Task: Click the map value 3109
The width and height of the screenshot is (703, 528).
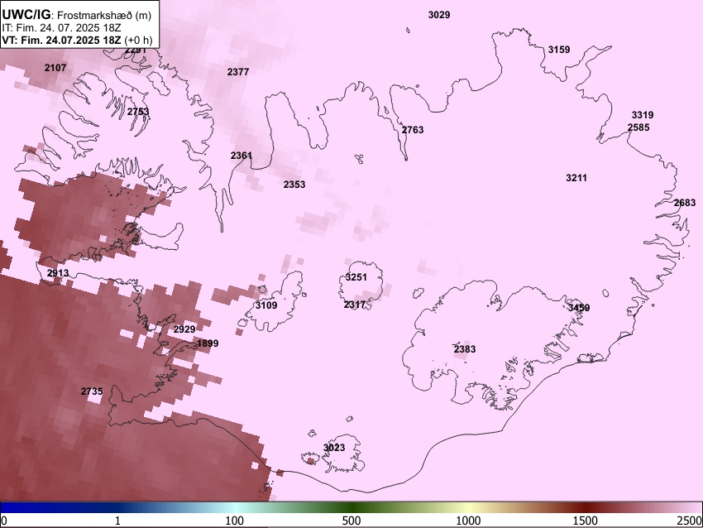Action: coord(266,305)
